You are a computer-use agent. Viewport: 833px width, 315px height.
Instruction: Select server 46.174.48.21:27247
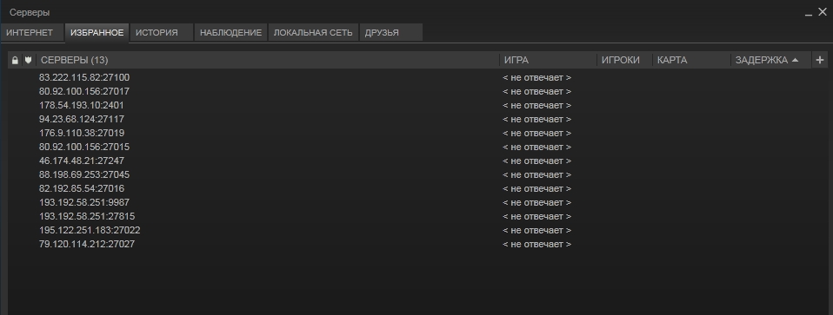(81, 161)
